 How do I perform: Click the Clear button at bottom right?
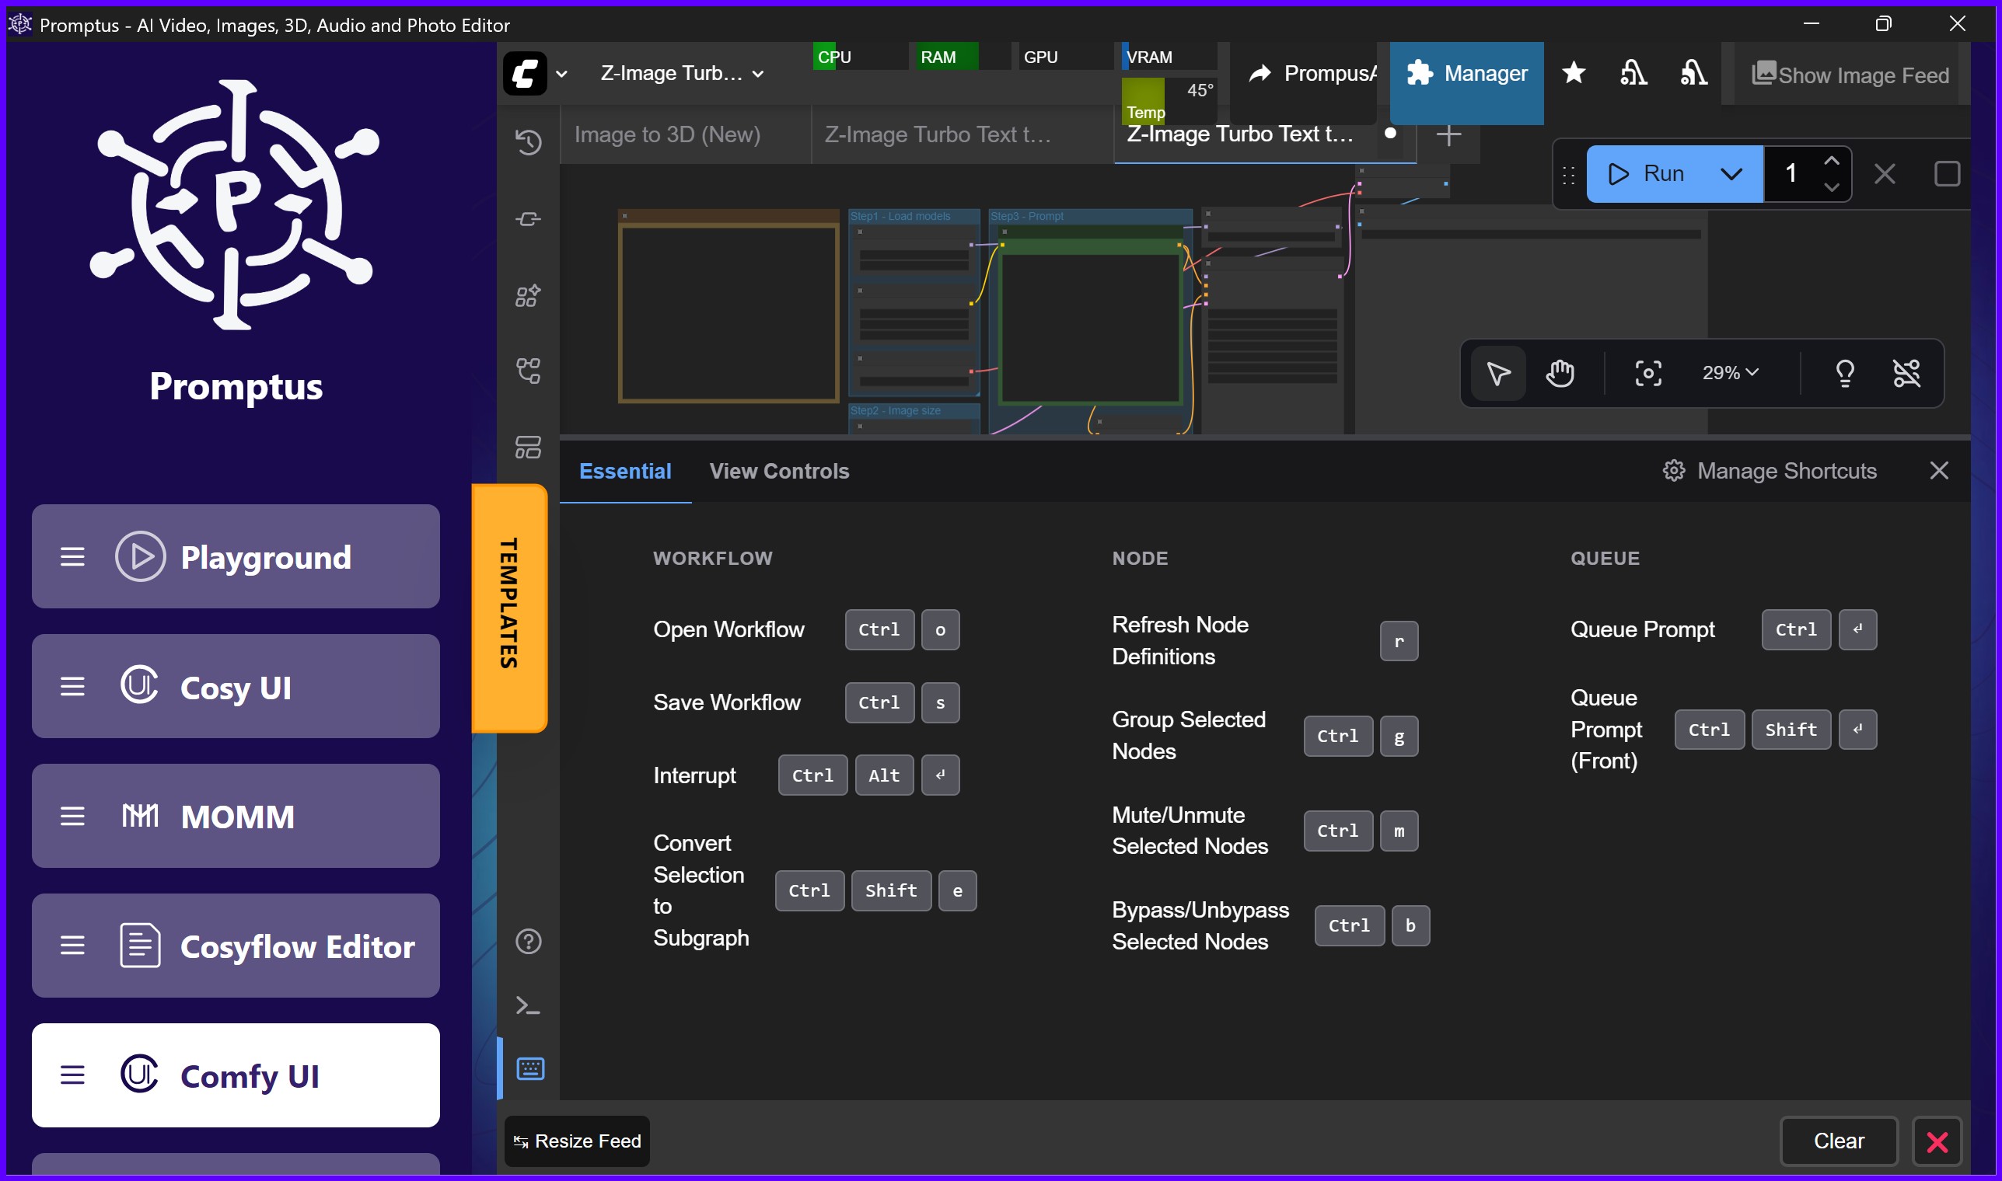(x=1838, y=1141)
